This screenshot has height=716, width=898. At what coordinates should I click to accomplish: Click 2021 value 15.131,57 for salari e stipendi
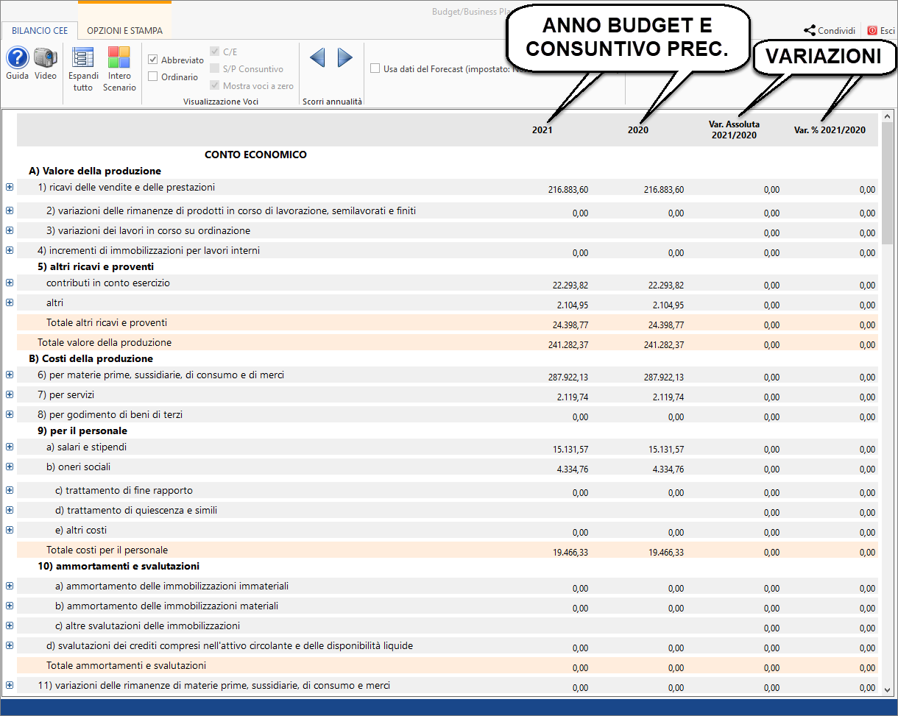click(570, 450)
